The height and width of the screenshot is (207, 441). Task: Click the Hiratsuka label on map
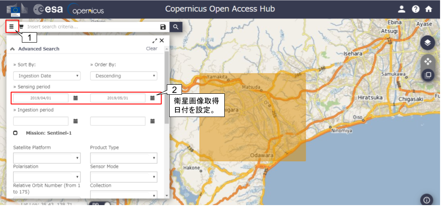(x=370, y=98)
